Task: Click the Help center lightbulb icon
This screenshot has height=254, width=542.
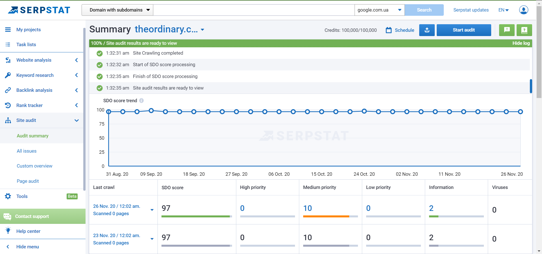Action: point(8,231)
